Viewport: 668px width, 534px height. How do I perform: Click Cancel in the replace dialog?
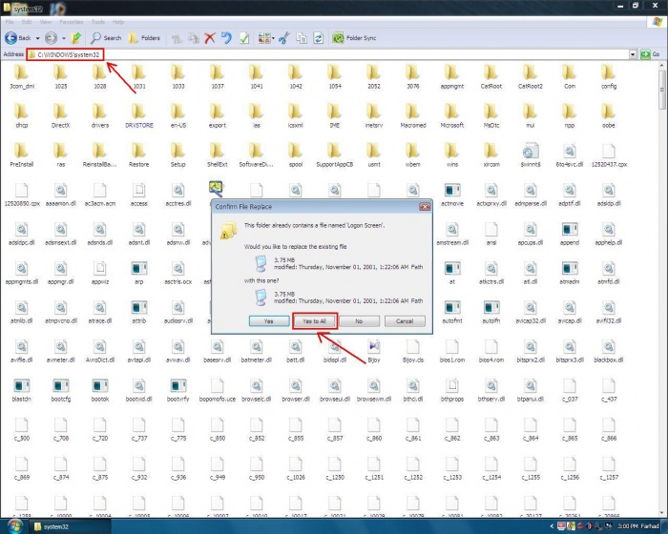click(405, 321)
